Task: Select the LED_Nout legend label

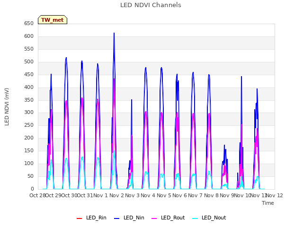Action: pos(214,218)
